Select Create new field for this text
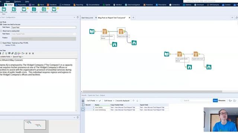Screen dimensions: 238x133 [x=1, y=24]
